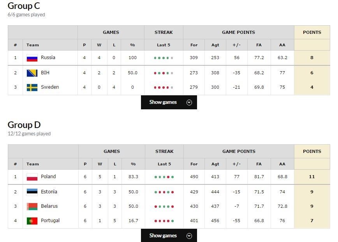Click Show games text under Group C
Image resolution: width=338 pixels, height=242 pixels.
[163, 102]
